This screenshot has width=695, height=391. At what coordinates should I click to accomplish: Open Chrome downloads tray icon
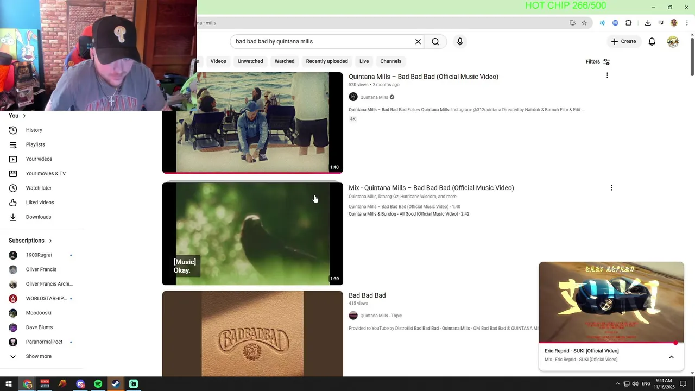point(648,23)
